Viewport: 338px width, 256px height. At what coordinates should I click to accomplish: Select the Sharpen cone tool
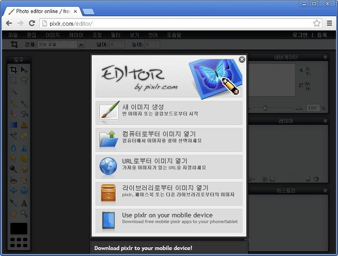24,148
